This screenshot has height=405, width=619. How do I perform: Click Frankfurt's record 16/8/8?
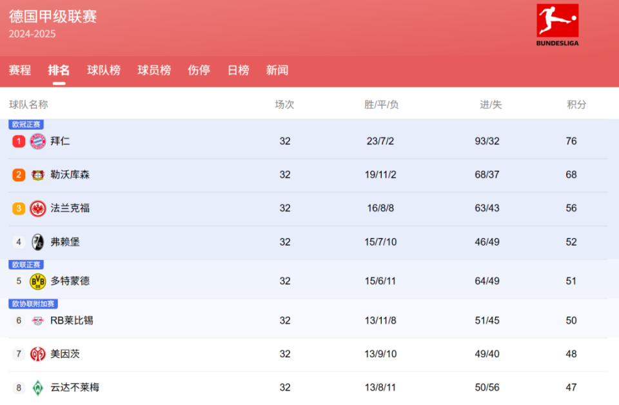click(380, 208)
